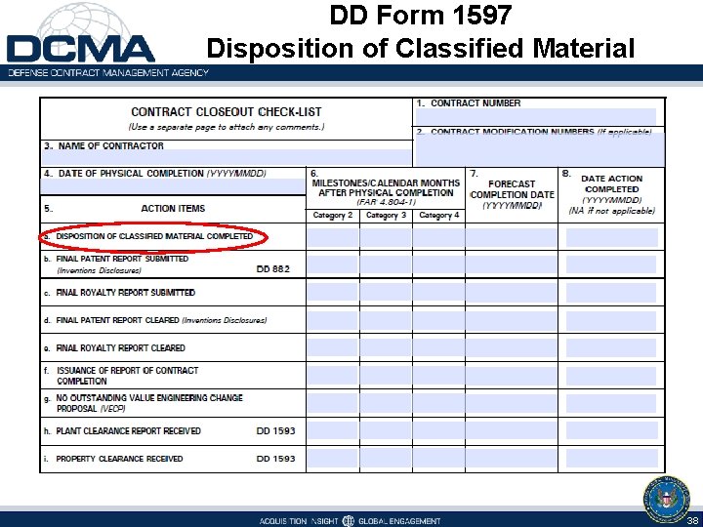Click the globe icon in footer tagline

[348, 521]
